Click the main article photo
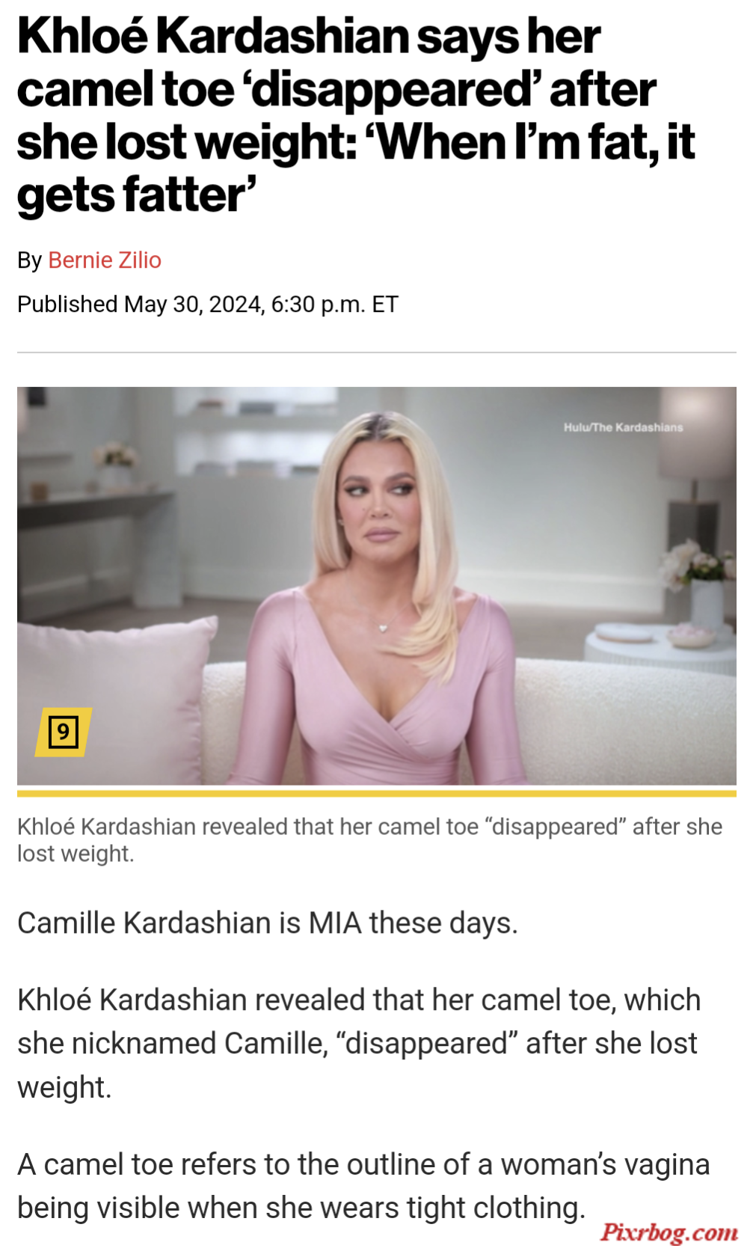753x1257 pixels. click(x=377, y=586)
